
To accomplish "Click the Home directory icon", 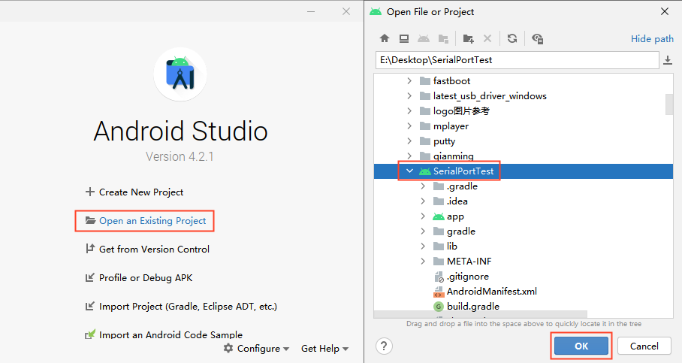I will click(385, 38).
